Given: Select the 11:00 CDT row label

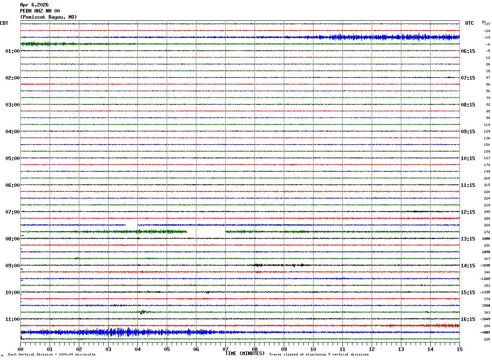Looking at the screenshot, I should (13, 319).
